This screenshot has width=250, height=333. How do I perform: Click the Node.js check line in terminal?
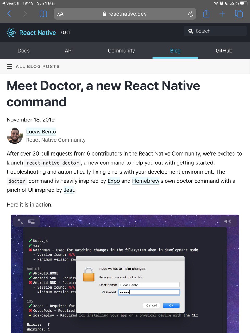pos(38,241)
